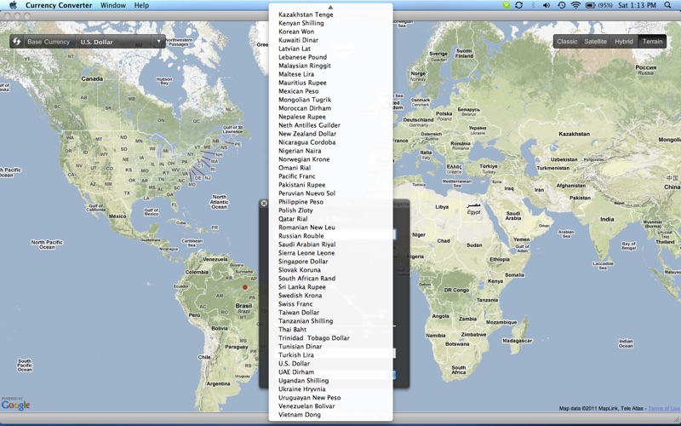The width and height of the screenshot is (681, 426).
Task: Pick Moroccan Dirham
Action: [x=331, y=108]
